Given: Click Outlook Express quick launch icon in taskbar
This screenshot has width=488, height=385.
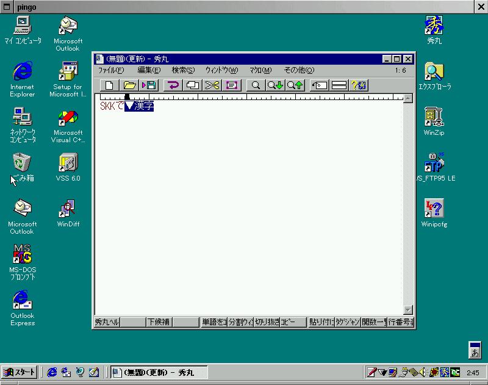Looking at the screenshot, I should coord(66,372).
